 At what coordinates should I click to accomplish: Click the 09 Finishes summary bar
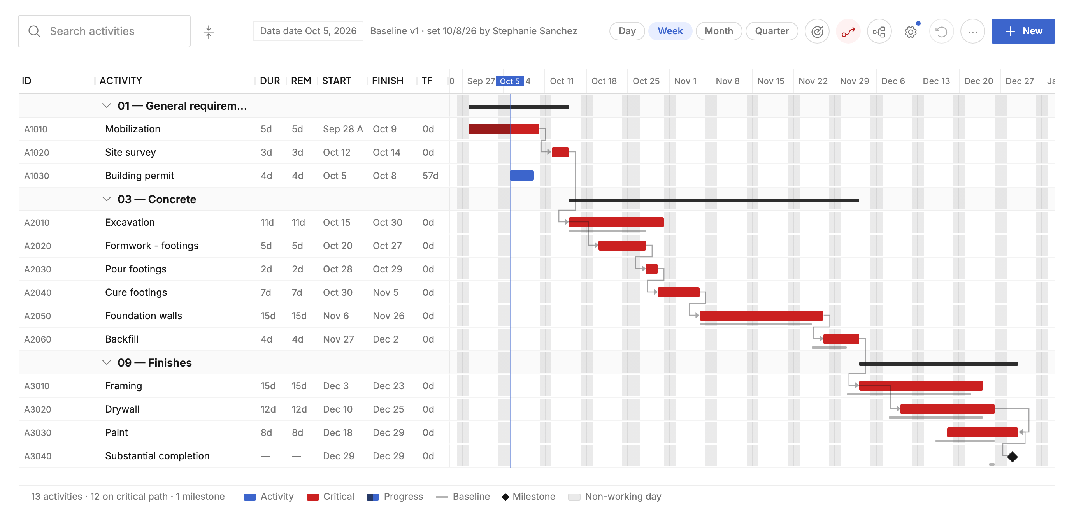point(939,364)
